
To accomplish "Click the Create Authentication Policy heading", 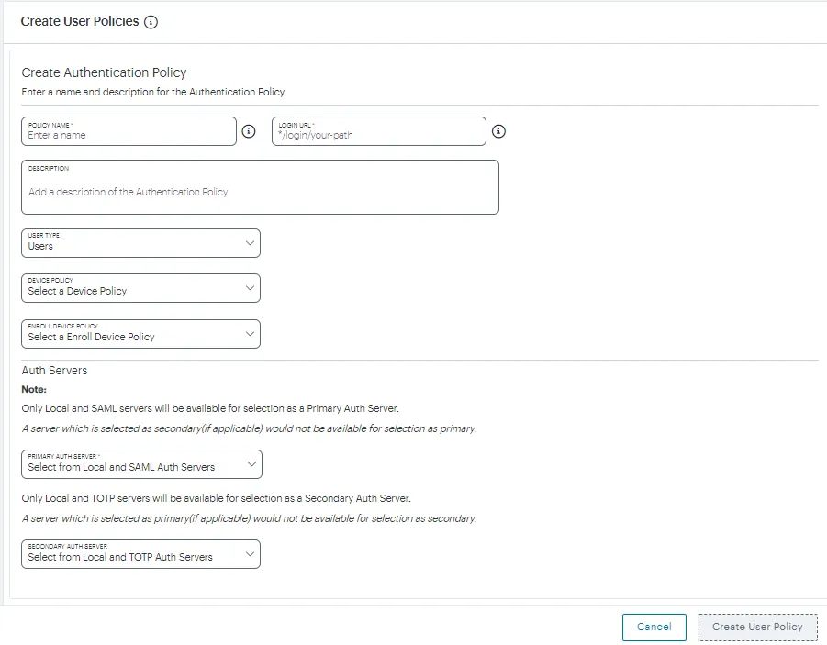I will click(x=104, y=72).
